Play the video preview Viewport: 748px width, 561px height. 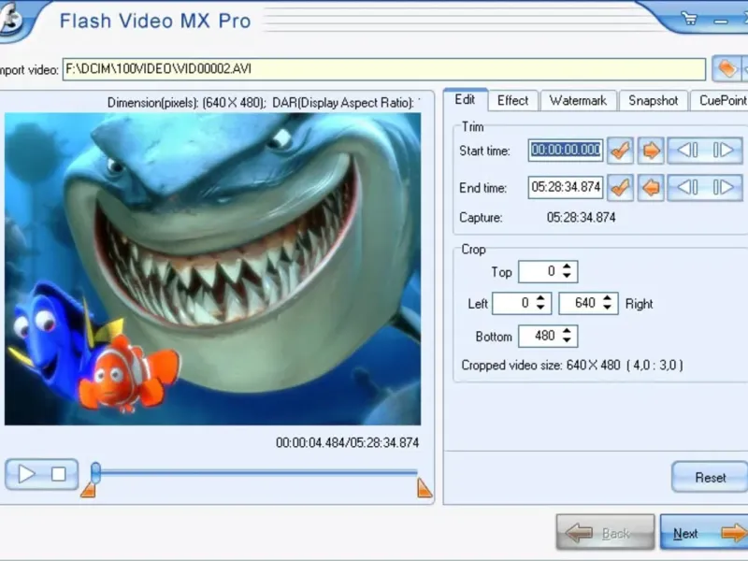coord(26,474)
